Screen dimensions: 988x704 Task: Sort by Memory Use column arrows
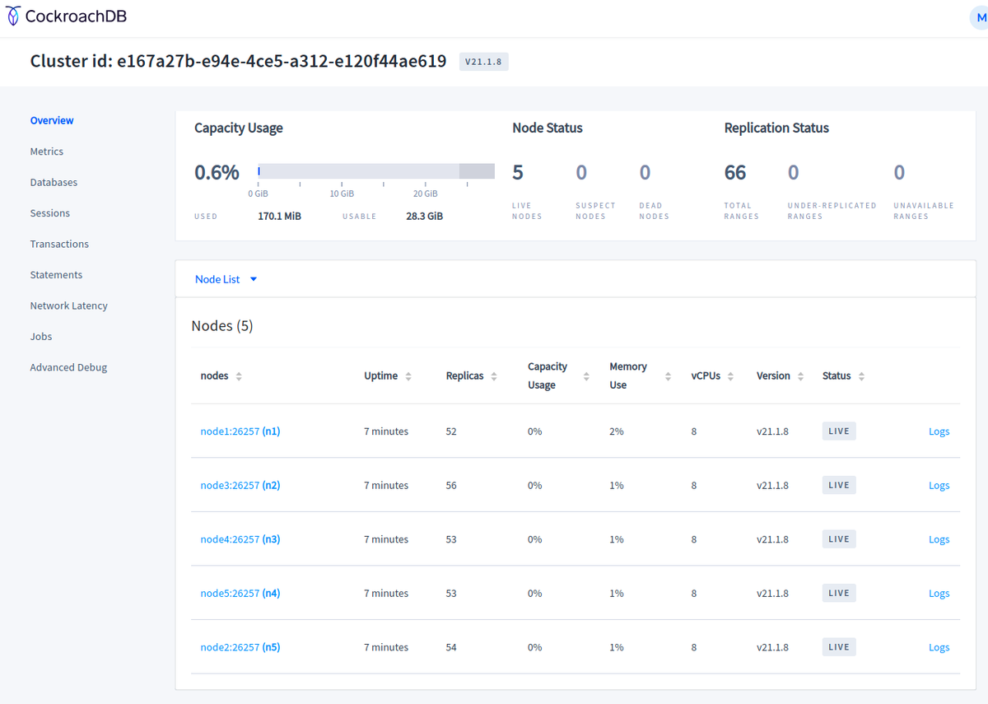[668, 376]
